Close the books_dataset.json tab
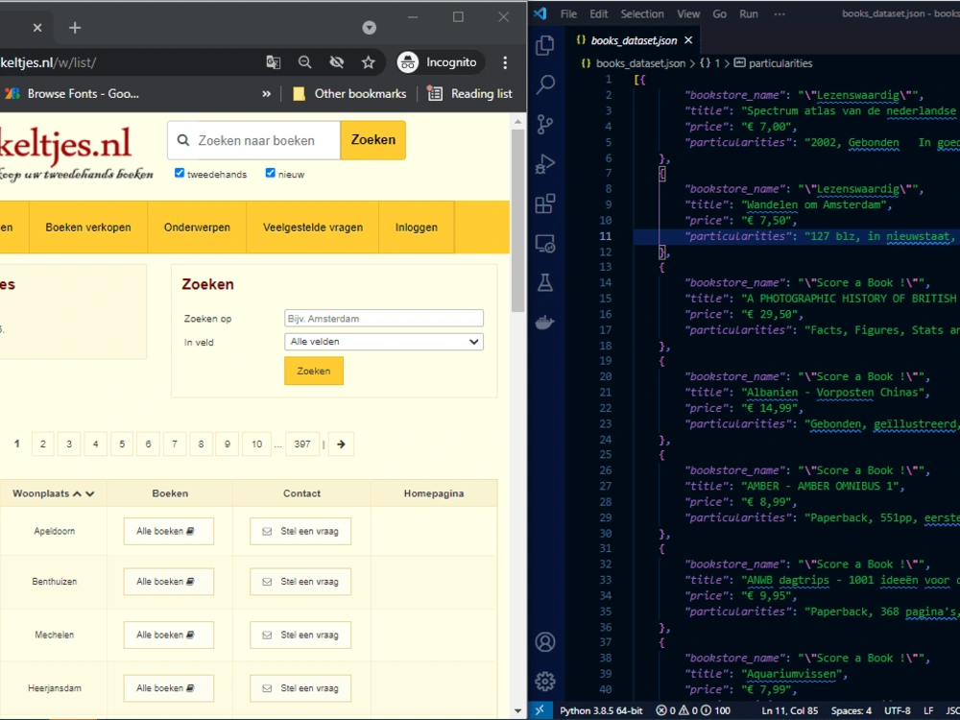This screenshot has height=720, width=960. 688,40
